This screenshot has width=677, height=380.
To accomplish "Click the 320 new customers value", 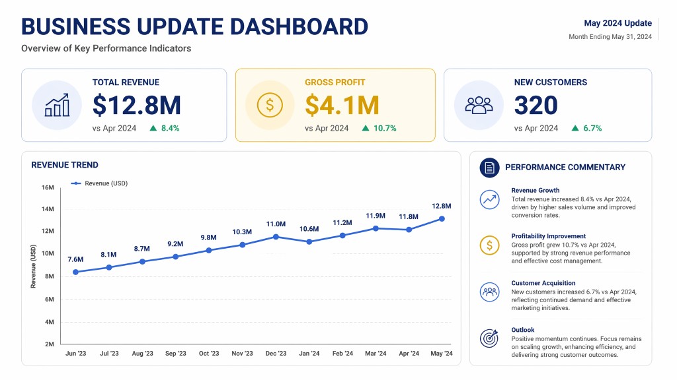I will tap(536, 105).
